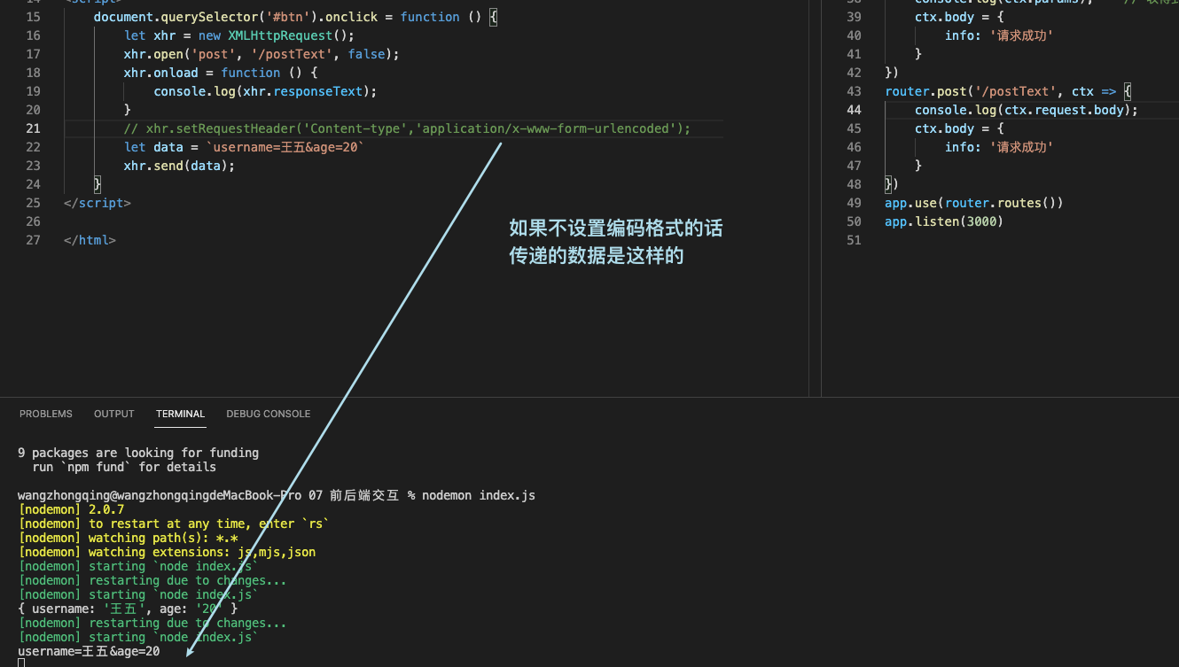Click 'to restart at any time' nodemon line

click(x=174, y=524)
